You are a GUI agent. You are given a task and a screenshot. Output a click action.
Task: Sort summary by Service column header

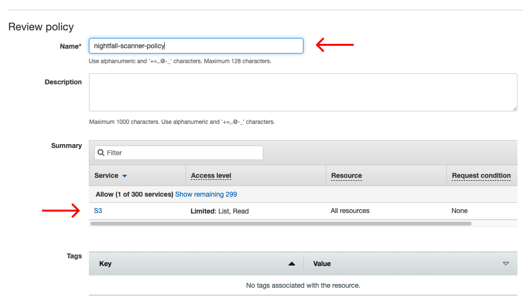pos(106,175)
